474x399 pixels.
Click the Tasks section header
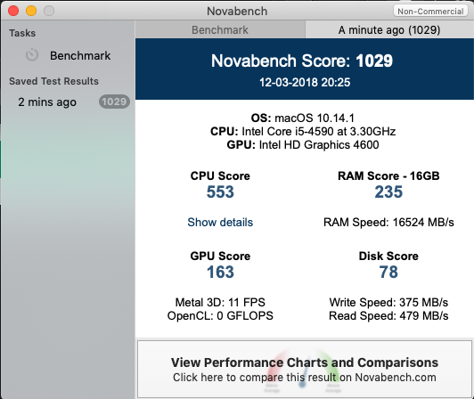tap(22, 33)
